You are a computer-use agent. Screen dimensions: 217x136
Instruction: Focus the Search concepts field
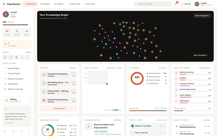coord(153,4)
